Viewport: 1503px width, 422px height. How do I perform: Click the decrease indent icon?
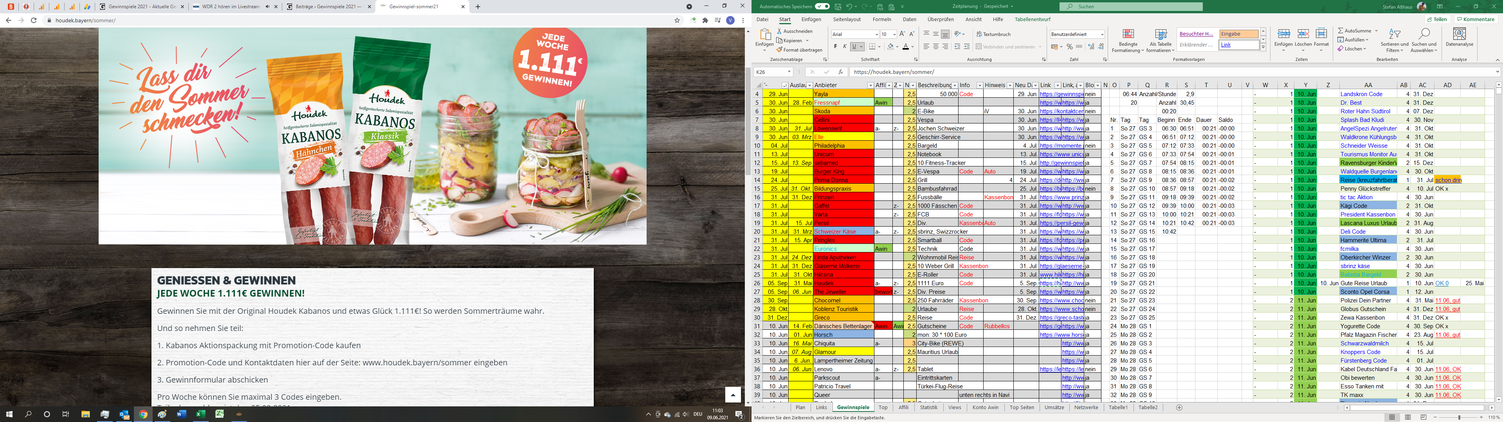tap(957, 46)
